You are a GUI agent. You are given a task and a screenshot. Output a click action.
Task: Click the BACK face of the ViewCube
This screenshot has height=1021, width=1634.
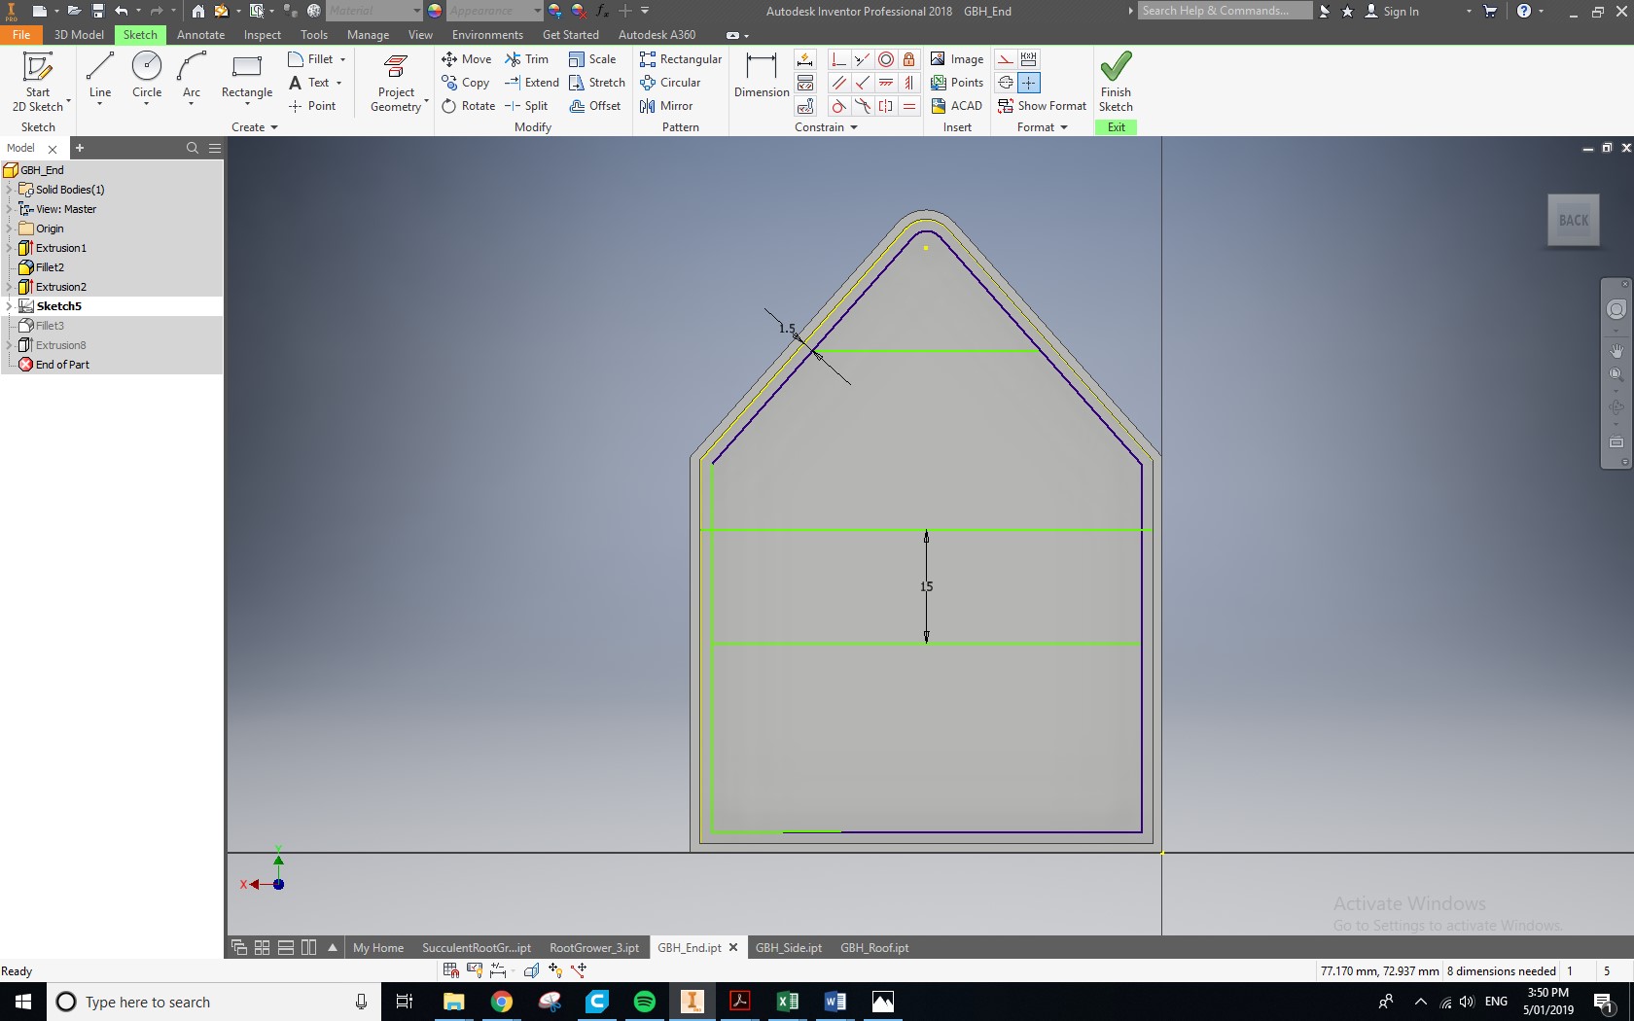(x=1573, y=221)
